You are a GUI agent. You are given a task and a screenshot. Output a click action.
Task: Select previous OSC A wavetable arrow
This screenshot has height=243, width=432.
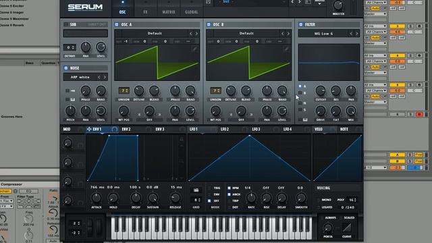tap(190, 34)
